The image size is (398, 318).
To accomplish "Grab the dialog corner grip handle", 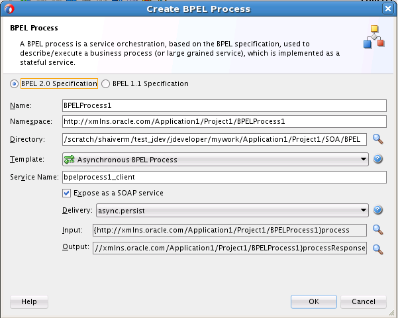I will pos(391,313).
